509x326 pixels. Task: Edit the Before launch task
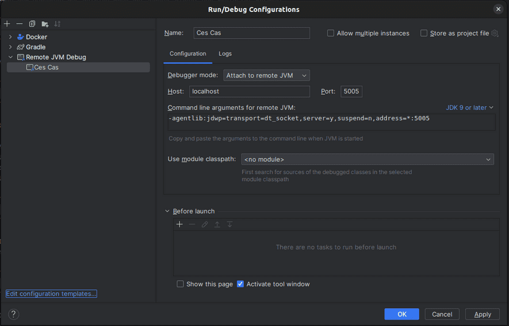[x=205, y=224]
